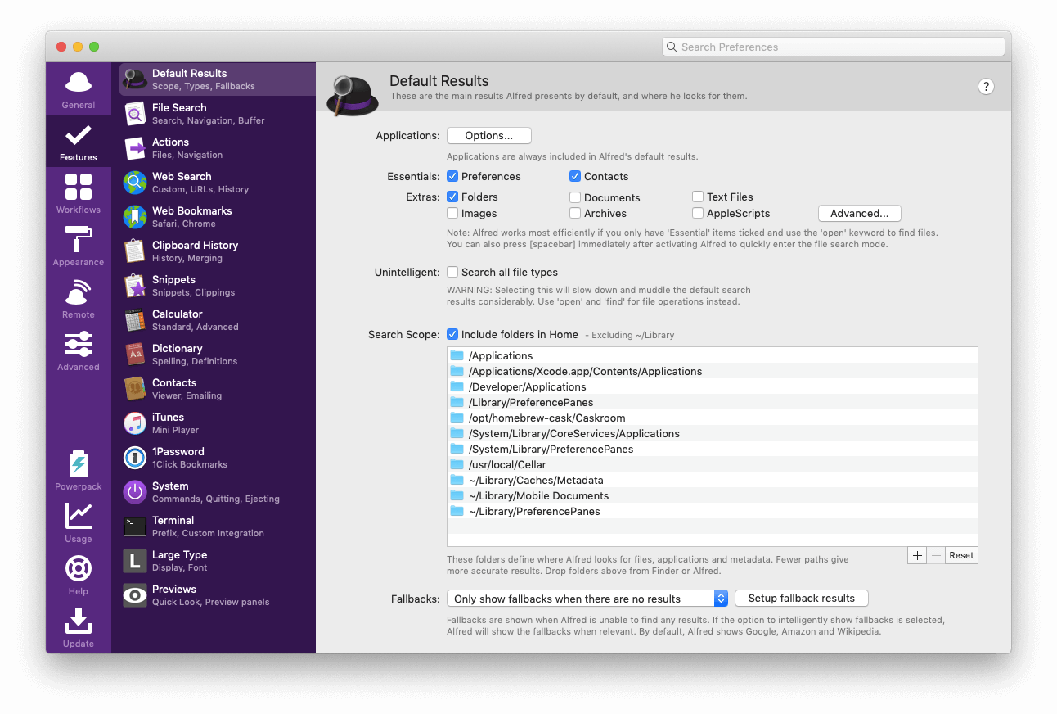Uncheck the Contacts essential checkbox
Screen dimensions: 1057x714
(x=575, y=176)
